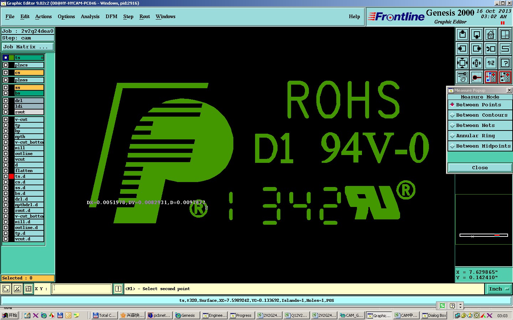This screenshot has height=320, width=513.
Task: Open the Inch units dropdown
Action: coord(499,289)
